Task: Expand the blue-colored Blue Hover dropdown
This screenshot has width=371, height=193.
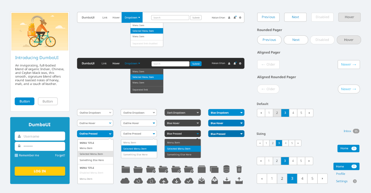Action: 226,123
